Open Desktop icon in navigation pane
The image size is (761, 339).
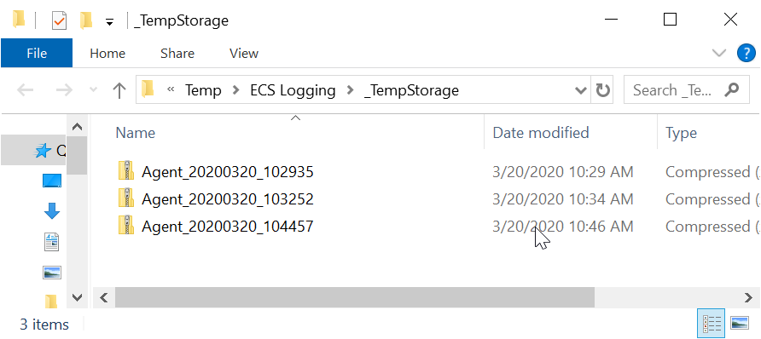(x=52, y=181)
